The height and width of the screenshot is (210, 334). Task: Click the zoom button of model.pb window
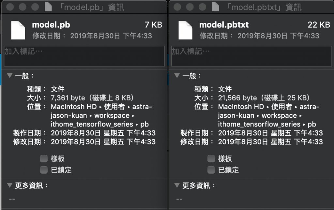(35, 7)
